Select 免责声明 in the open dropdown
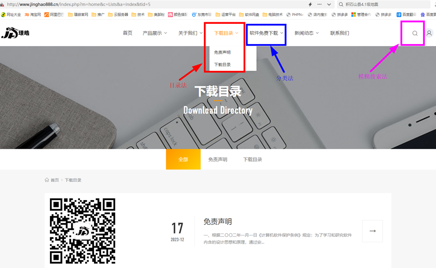436x268 pixels. pos(222,52)
